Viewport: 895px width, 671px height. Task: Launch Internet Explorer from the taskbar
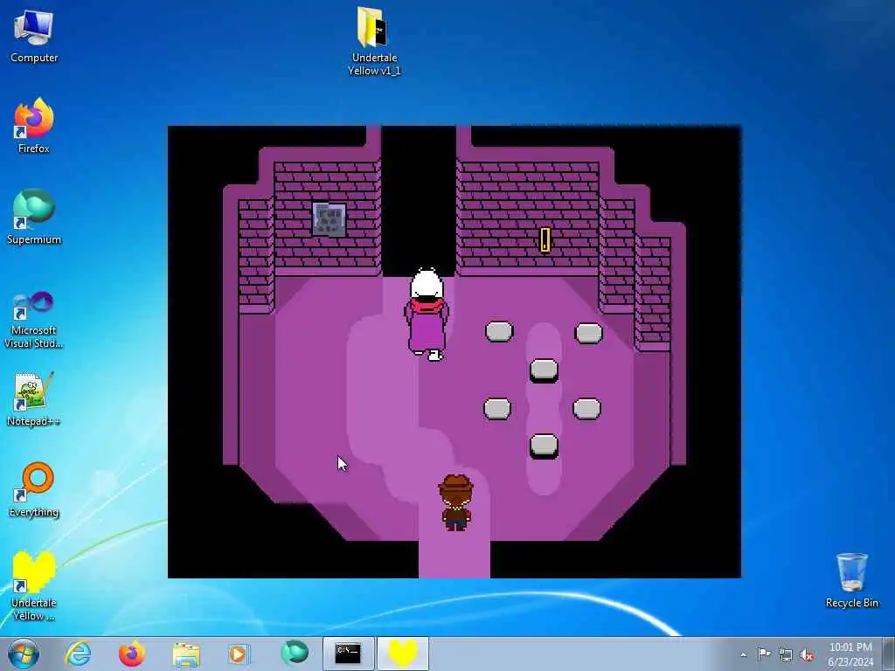(x=78, y=654)
